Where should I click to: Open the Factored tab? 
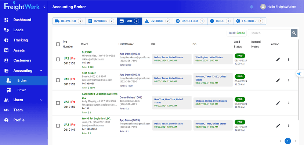pos(250,21)
